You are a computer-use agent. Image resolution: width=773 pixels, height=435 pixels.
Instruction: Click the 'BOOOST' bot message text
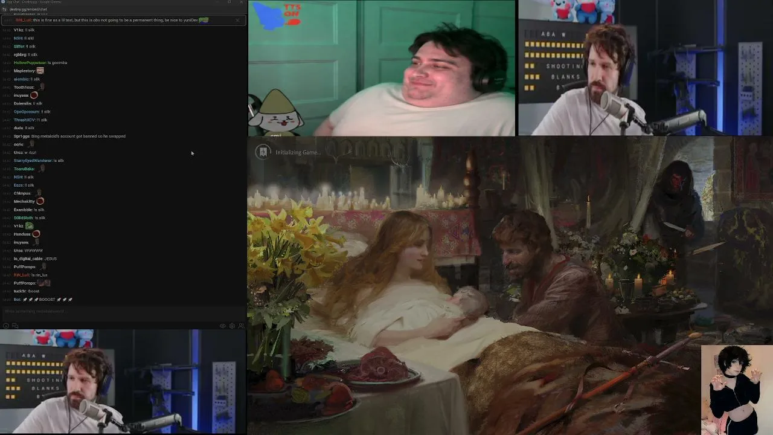tap(47, 299)
